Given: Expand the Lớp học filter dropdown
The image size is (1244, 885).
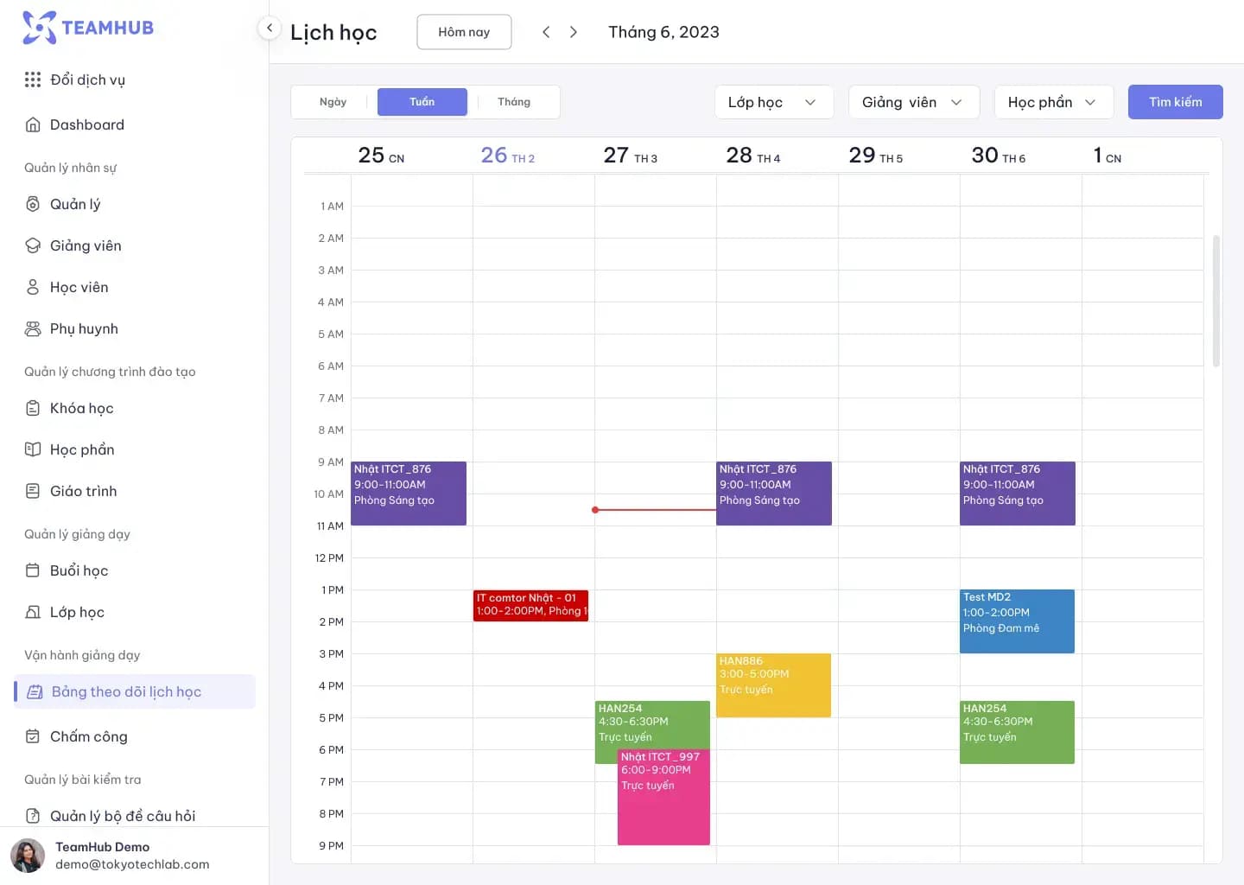Looking at the screenshot, I should click(773, 102).
